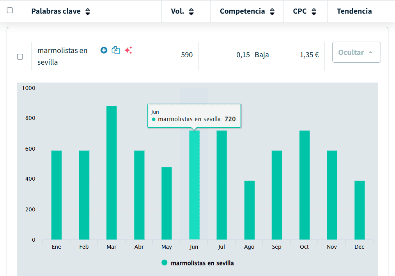395x276 pixels.
Task: Click the Tendencia column header
Action: (x=354, y=11)
